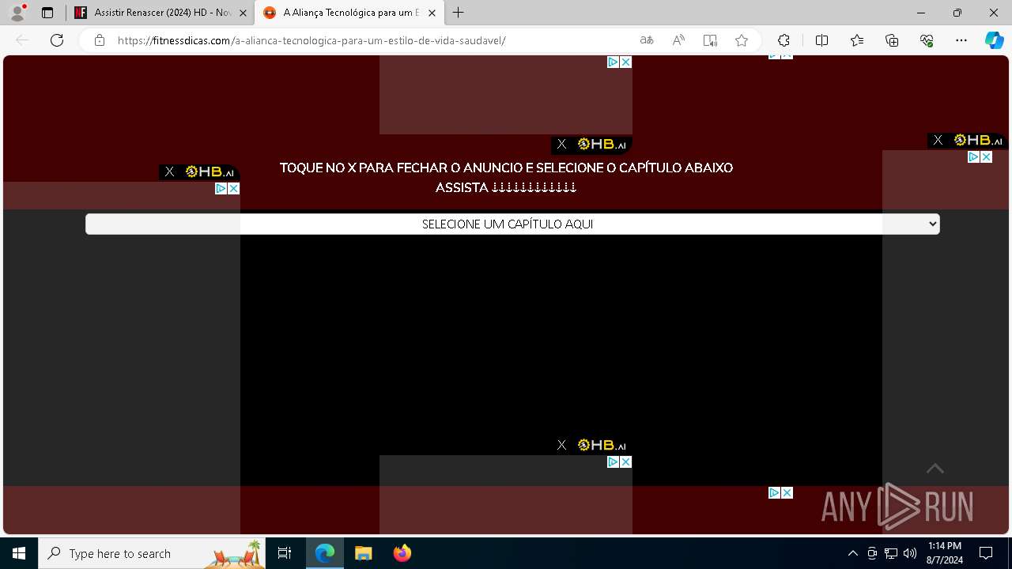Add this page to favorites star
This screenshot has height=569, width=1012.
pyautogui.click(x=742, y=40)
